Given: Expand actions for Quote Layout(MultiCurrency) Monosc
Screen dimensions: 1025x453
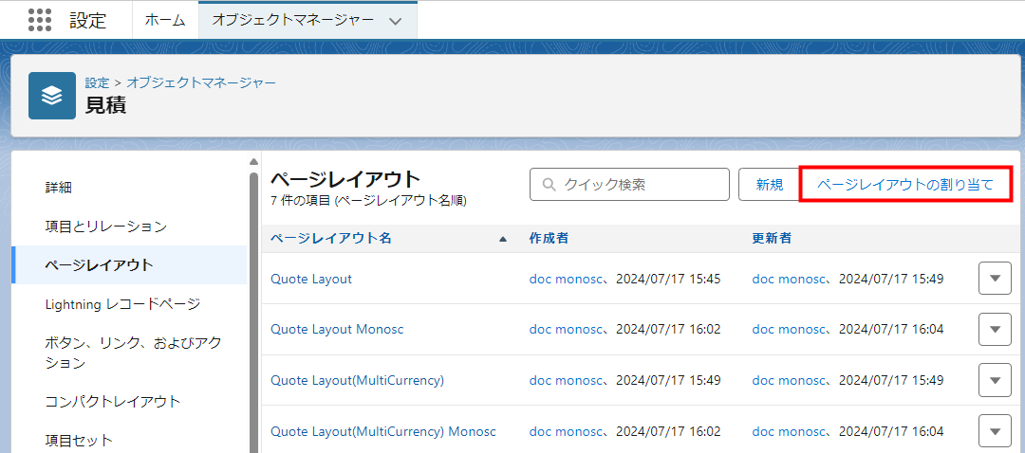Looking at the screenshot, I should [995, 431].
